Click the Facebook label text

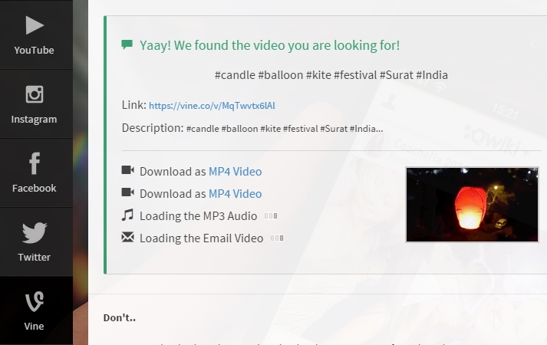pyautogui.click(x=35, y=188)
